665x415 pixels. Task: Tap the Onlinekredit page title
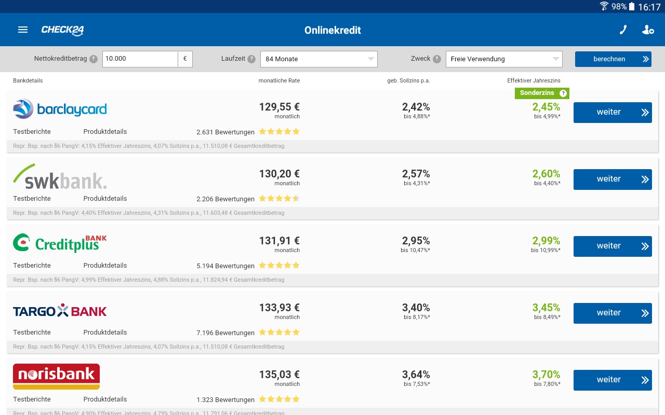[332, 30]
